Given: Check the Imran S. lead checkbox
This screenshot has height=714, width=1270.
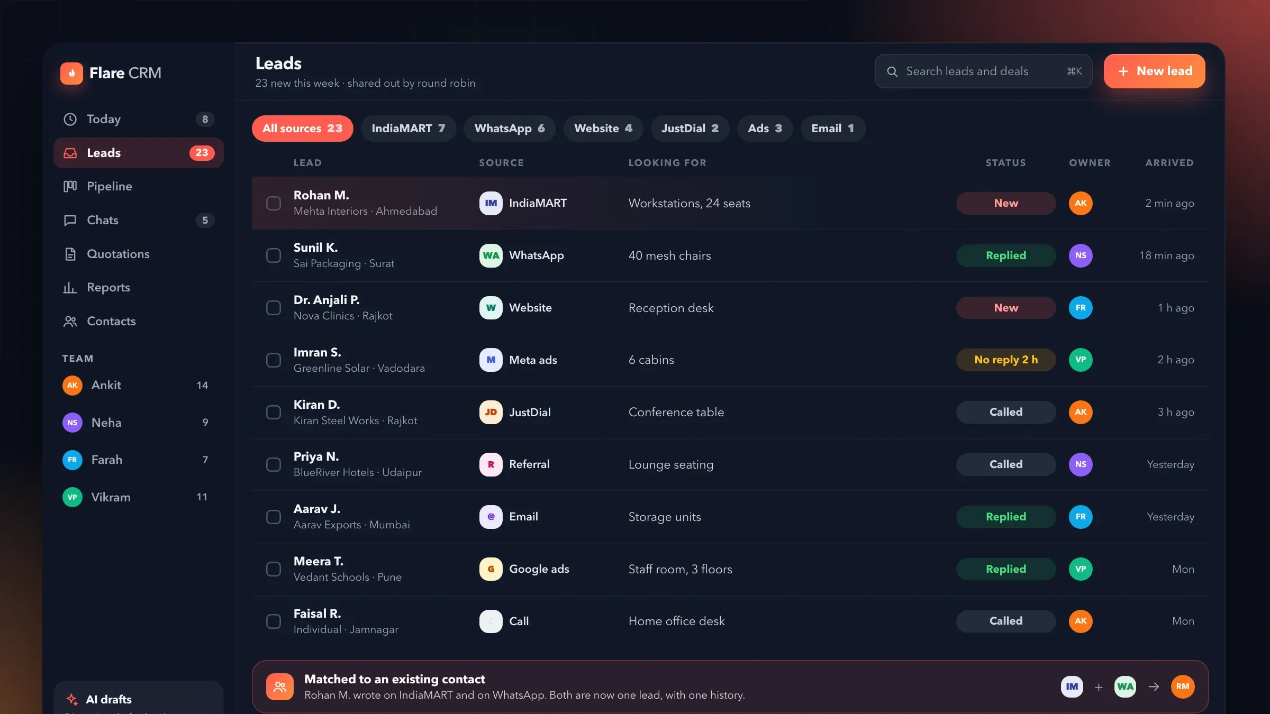Looking at the screenshot, I should (274, 360).
